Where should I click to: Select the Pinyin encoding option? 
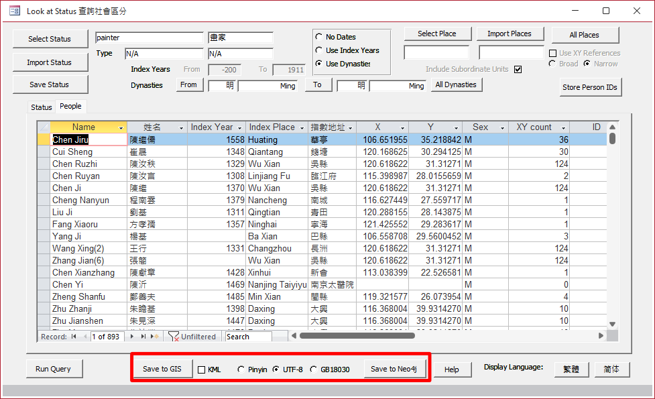click(241, 369)
